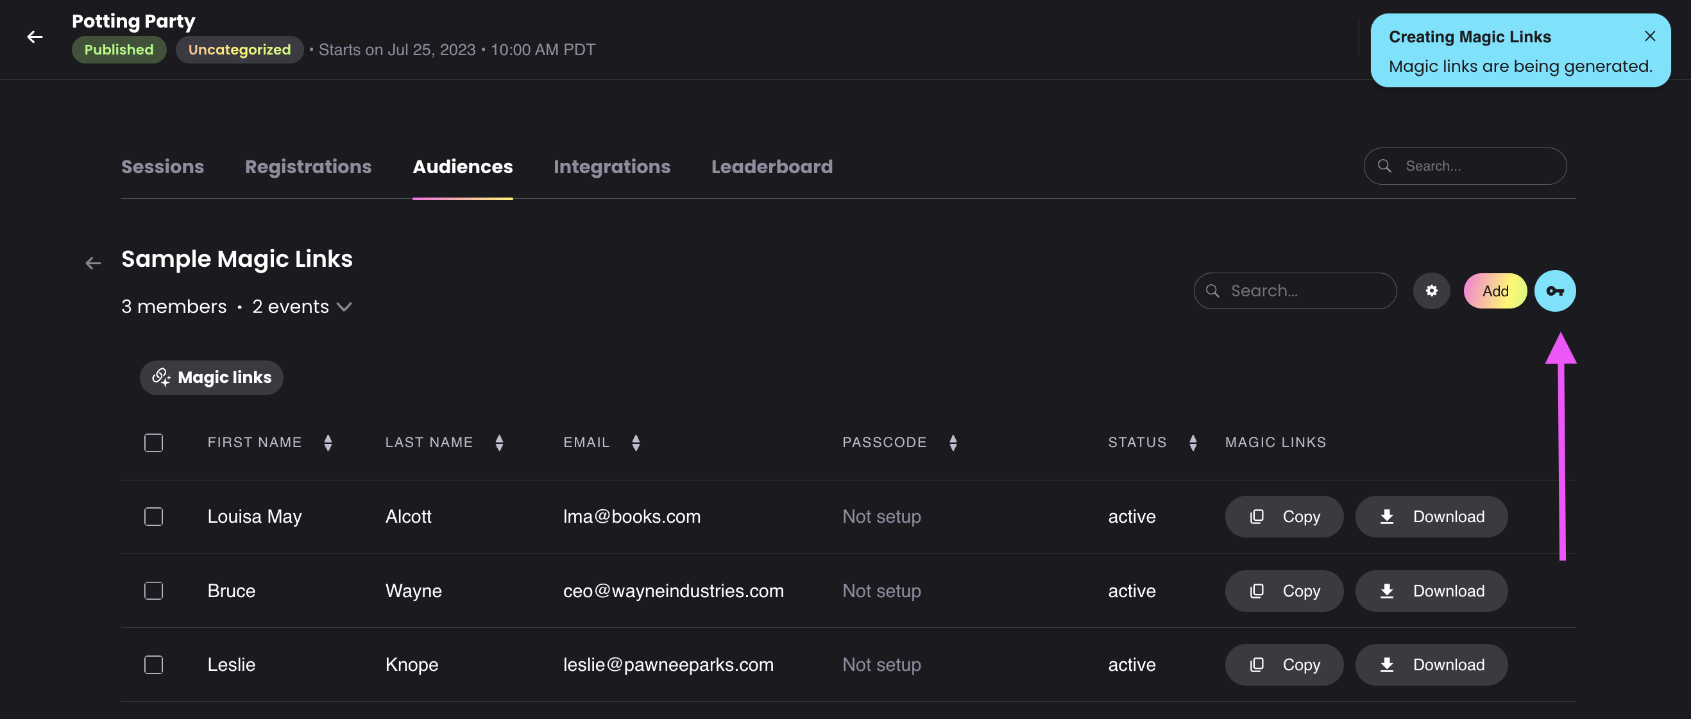This screenshot has height=719, width=1691.
Task: Sort by First Name column arrows
Action: pos(328,443)
